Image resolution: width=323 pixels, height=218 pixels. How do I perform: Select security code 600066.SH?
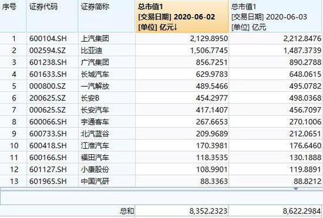coord(48,122)
